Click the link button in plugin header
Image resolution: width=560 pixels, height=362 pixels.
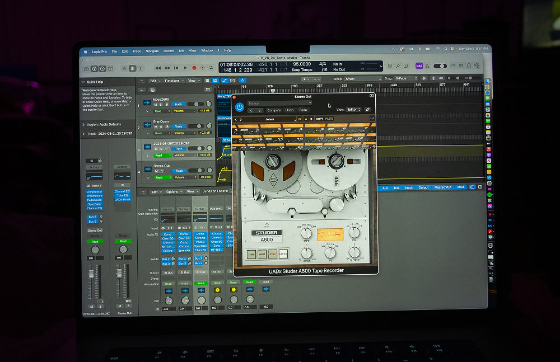tap(367, 110)
